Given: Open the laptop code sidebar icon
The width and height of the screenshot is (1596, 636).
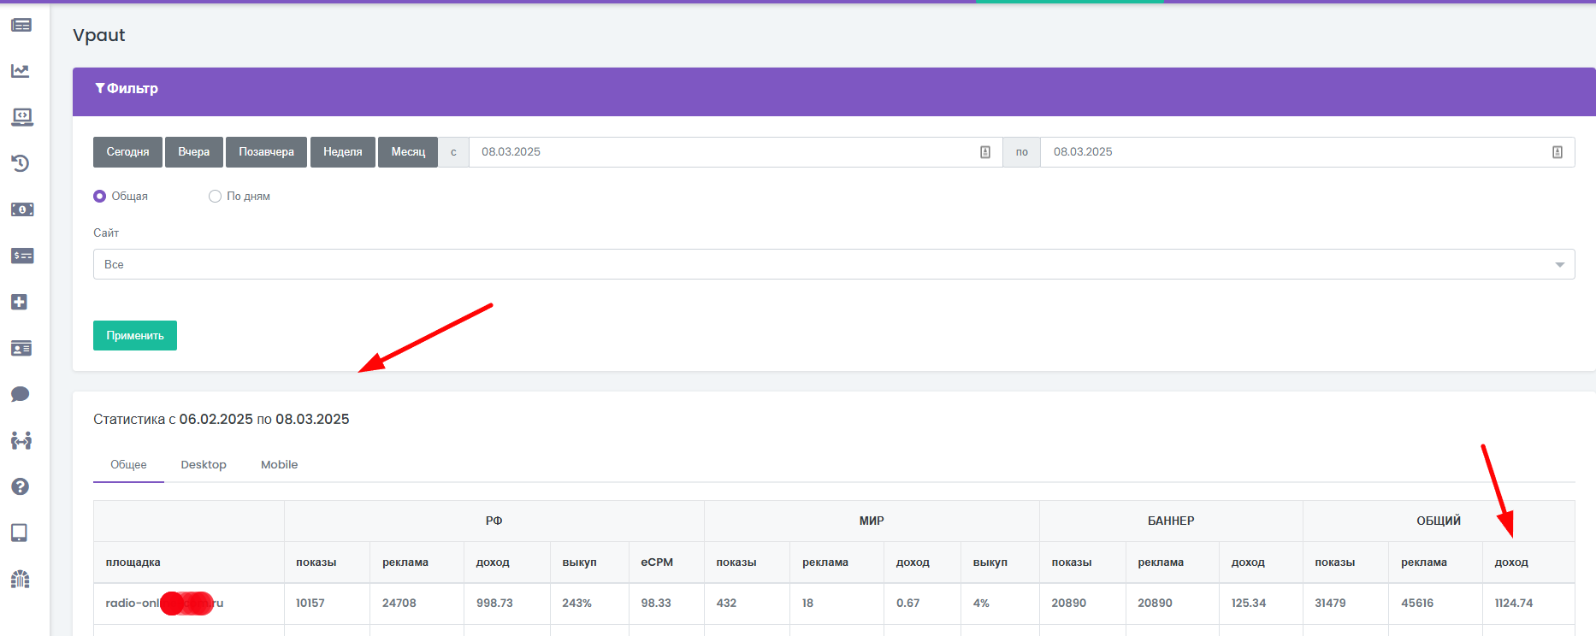Looking at the screenshot, I should [x=21, y=117].
